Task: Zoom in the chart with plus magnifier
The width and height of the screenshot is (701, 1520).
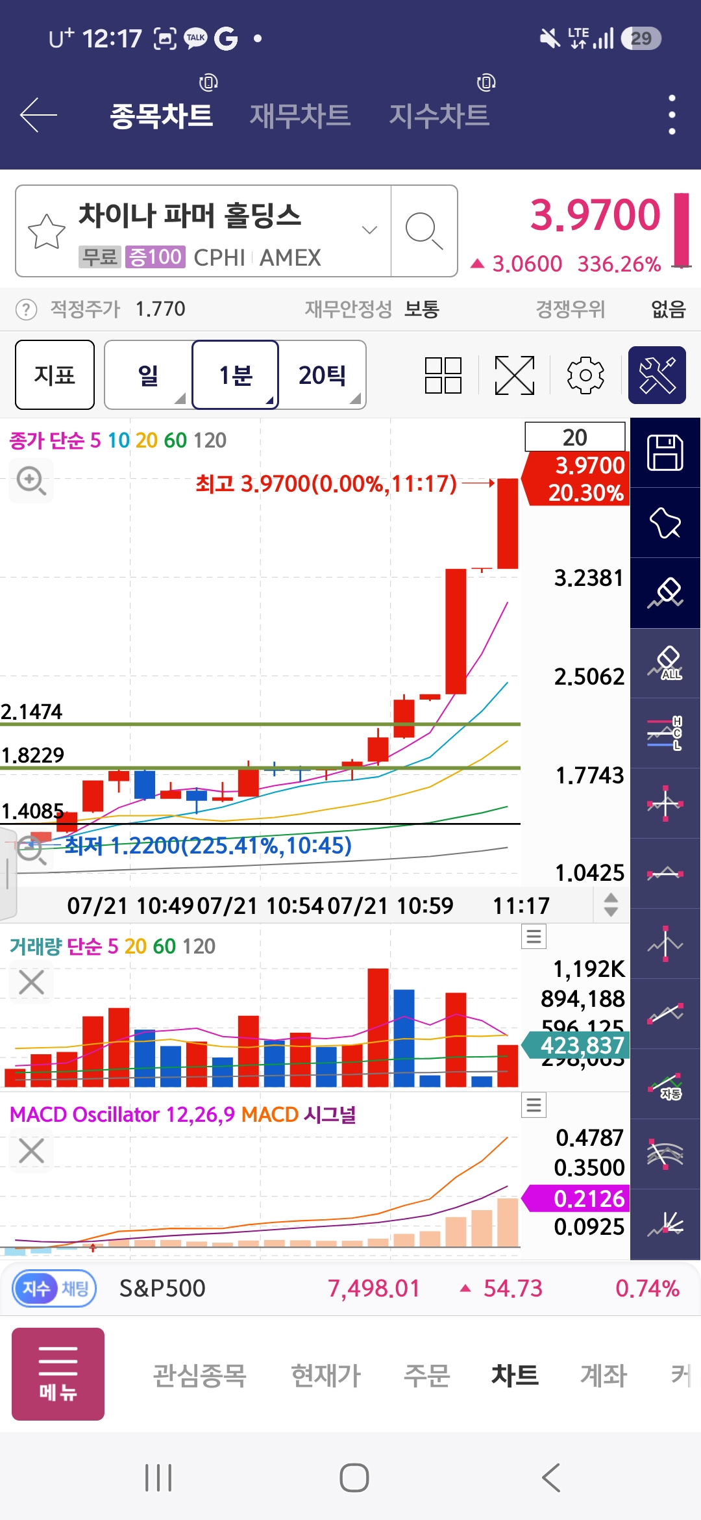Action: click(31, 481)
